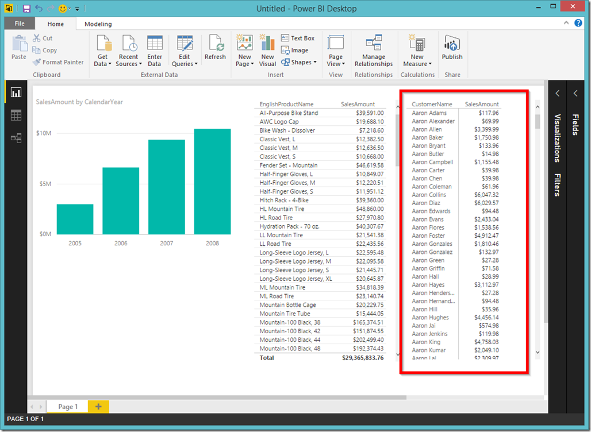The height and width of the screenshot is (432, 591).
Task: Click the Aaron Collins customer name
Action: (x=429, y=195)
